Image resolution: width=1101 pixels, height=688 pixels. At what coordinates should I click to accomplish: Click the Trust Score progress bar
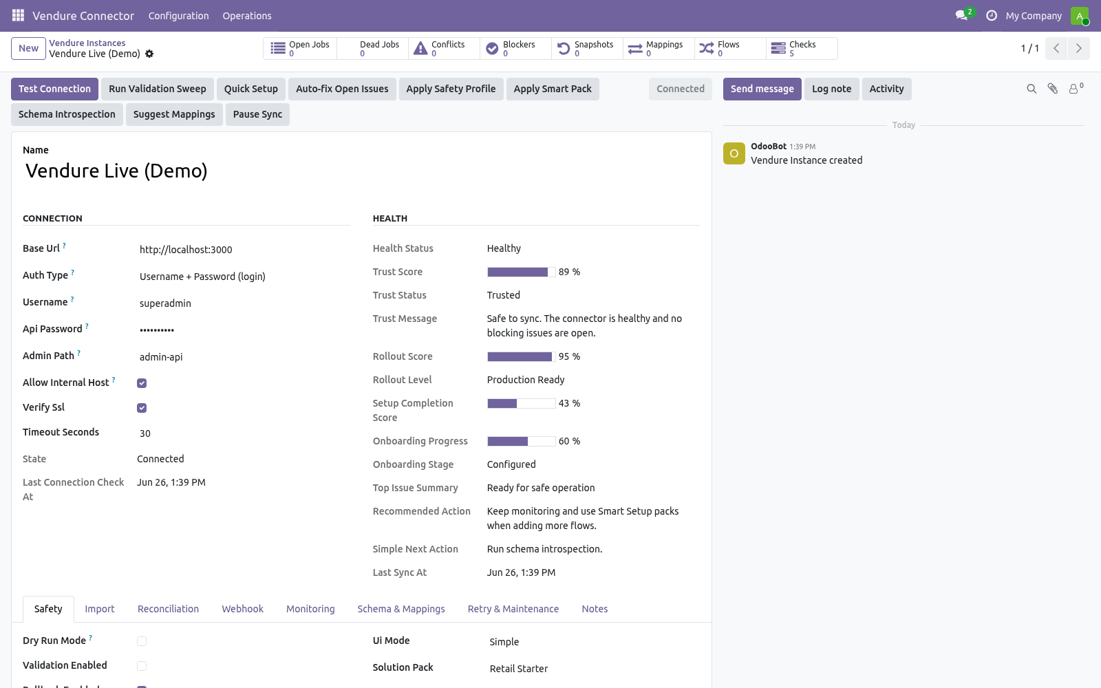(x=522, y=272)
